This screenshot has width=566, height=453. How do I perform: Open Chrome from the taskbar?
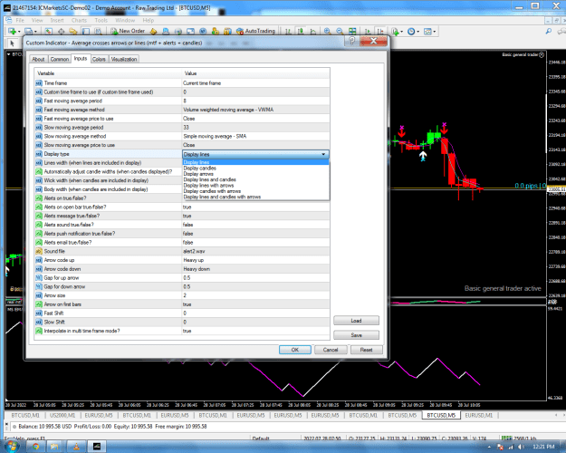[35, 447]
